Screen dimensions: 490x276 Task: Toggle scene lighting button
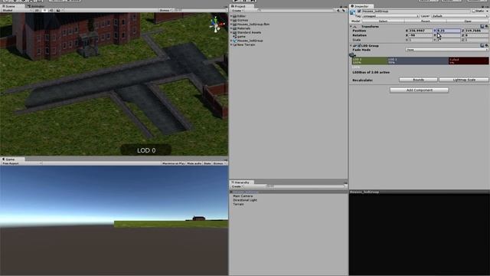coord(44,10)
